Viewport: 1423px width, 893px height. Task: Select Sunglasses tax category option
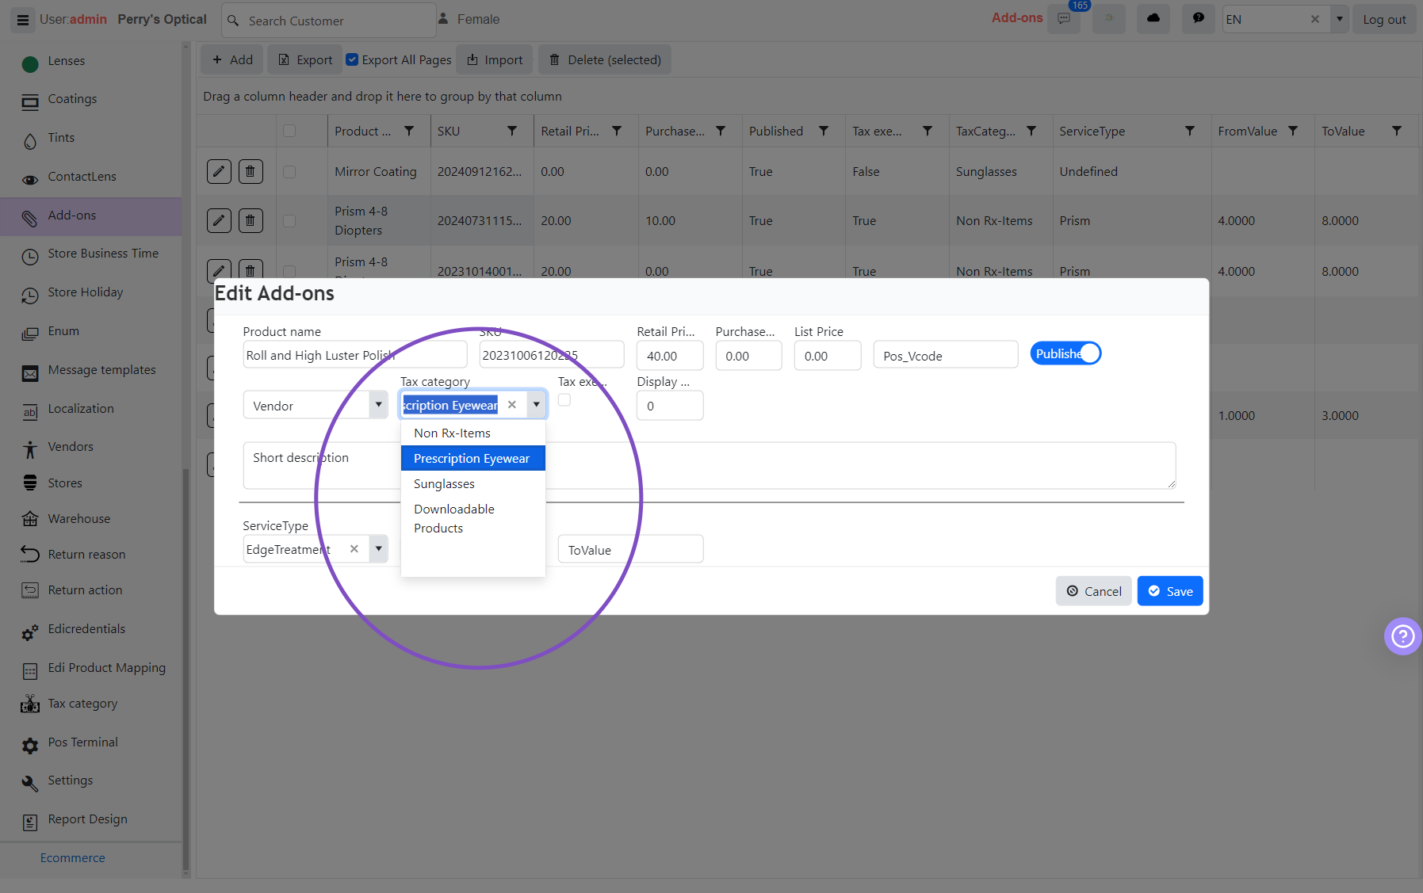[473, 484]
